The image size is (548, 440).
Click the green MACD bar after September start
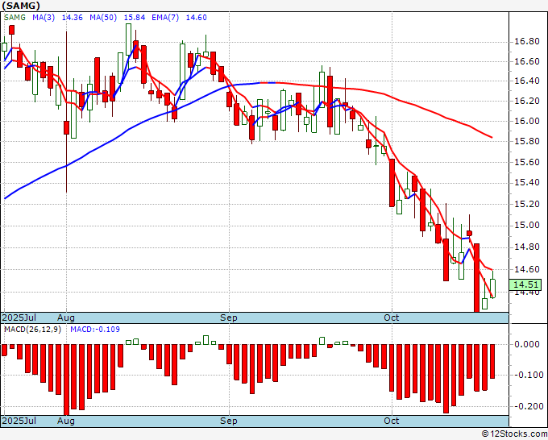pyautogui.click(x=322, y=341)
